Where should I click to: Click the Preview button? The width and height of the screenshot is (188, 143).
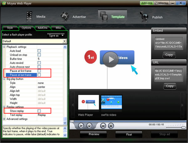coord(93,134)
